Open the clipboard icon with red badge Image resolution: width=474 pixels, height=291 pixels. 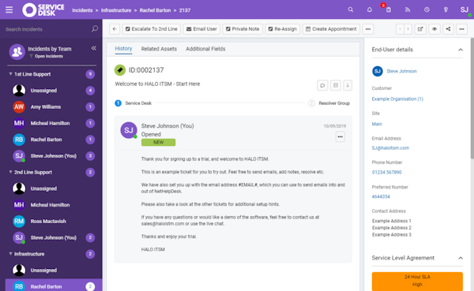(x=388, y=9)
